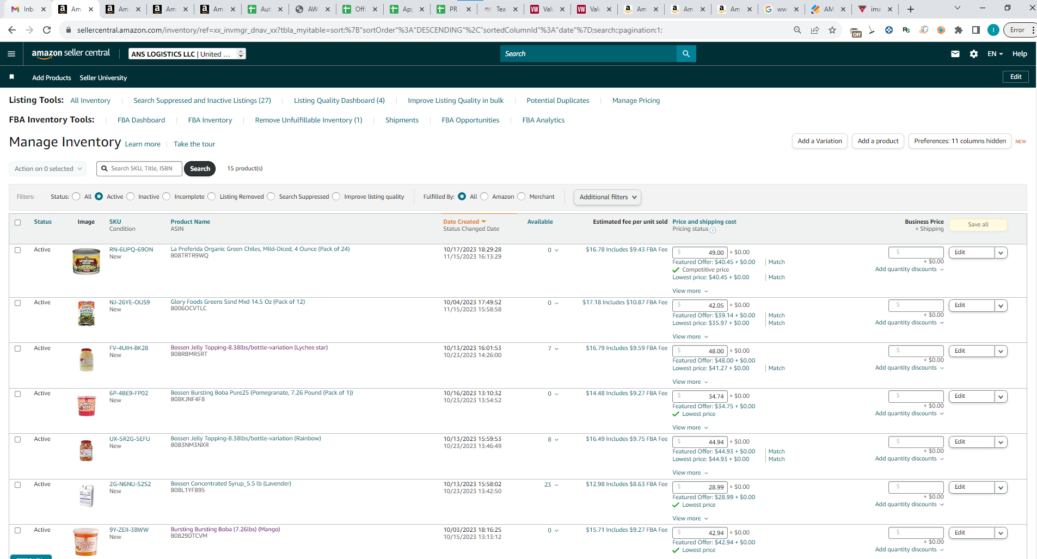
Task: Select Fulfilled By Amazon radio button
Action: click(x=484, y=196)
